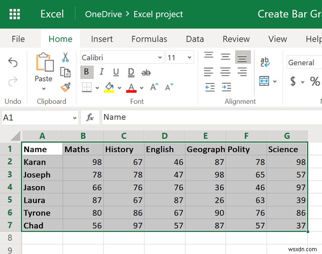Click the Undo arrow icon

[x=13, y=62]
